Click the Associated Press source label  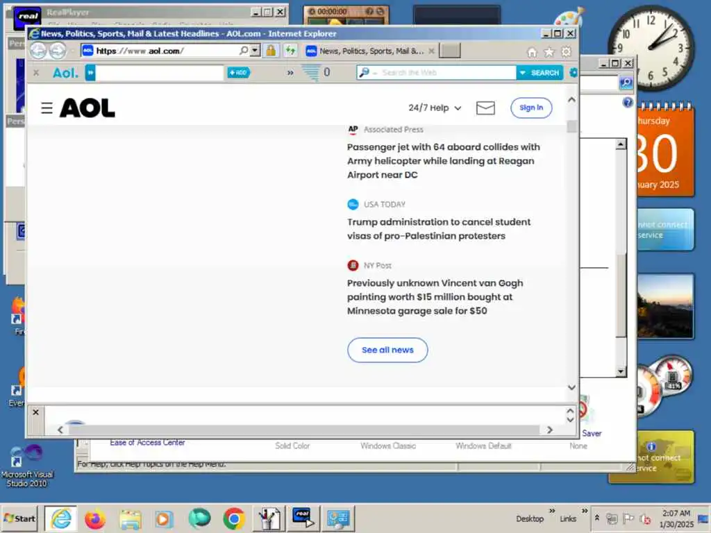(x=393, y=130)
